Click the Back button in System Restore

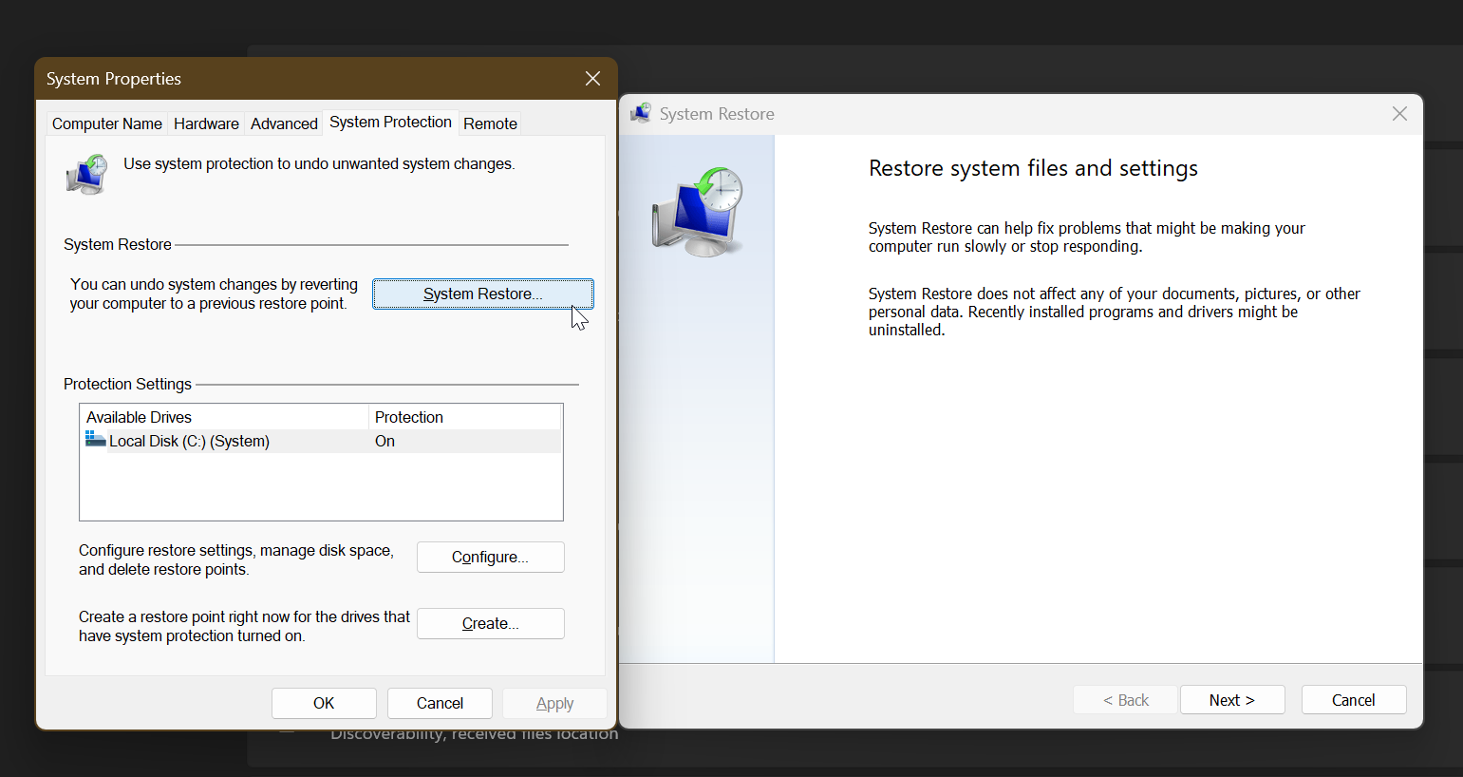(1125, 700)
